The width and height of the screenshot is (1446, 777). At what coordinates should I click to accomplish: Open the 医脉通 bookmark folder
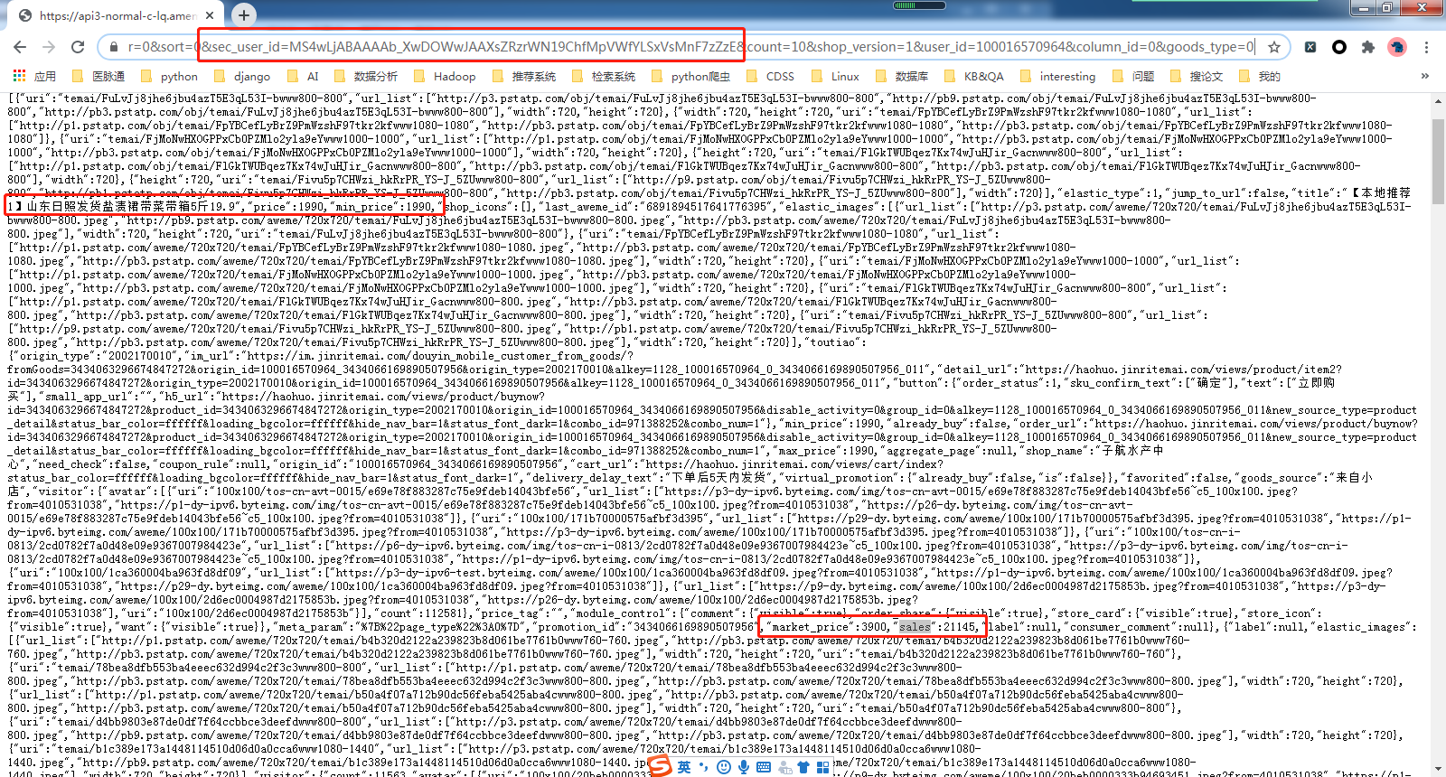point(98,77)
